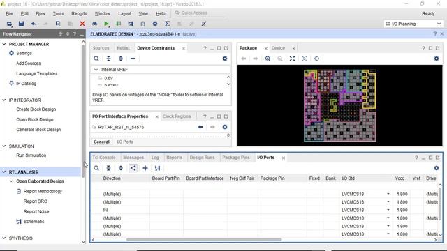Undo the last action with the arrow icon

coord(34,24)
